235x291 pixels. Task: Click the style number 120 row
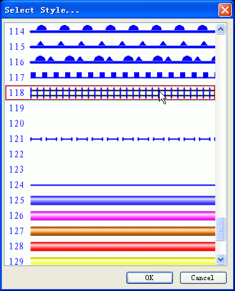click(110, 123)
